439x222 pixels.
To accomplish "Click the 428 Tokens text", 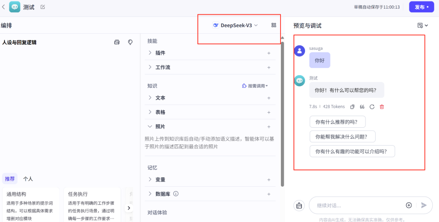I will click(334, 107).
